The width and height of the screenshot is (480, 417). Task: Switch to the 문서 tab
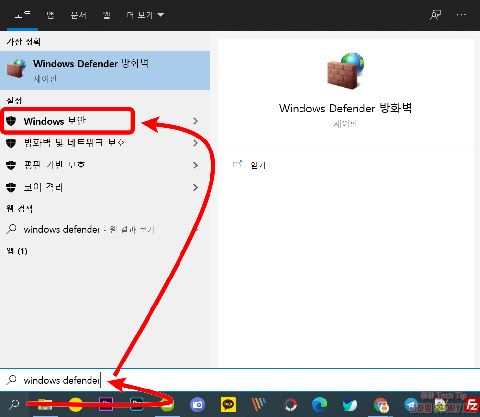click(x=78, y=15)
